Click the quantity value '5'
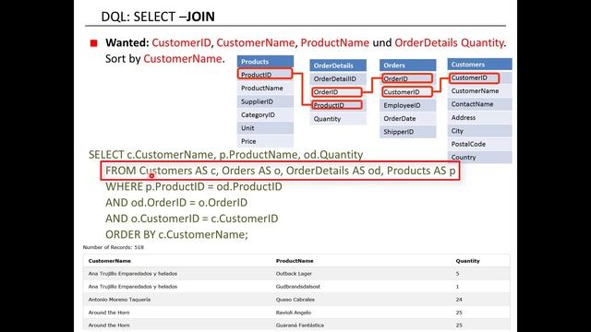Image resolution: width=591 pixels, height=332 pixels. [457, 274]
